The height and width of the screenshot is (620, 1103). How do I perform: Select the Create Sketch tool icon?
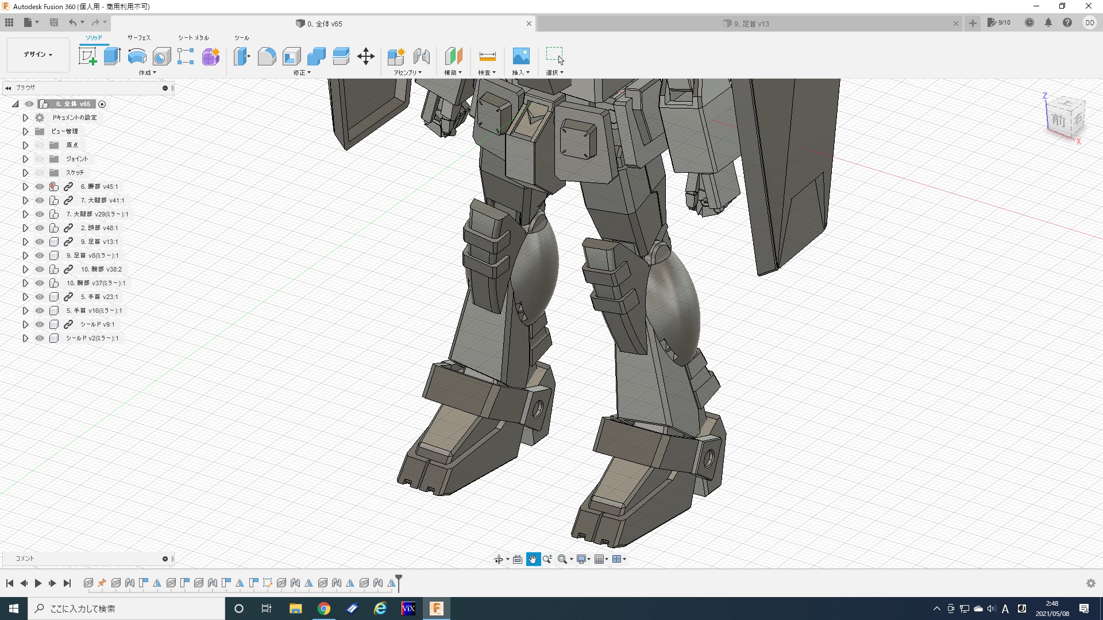(x=87, y=56)
